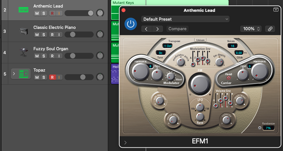Click the LFO Rate knob
The image size is (283, 151).
point(200,117)
